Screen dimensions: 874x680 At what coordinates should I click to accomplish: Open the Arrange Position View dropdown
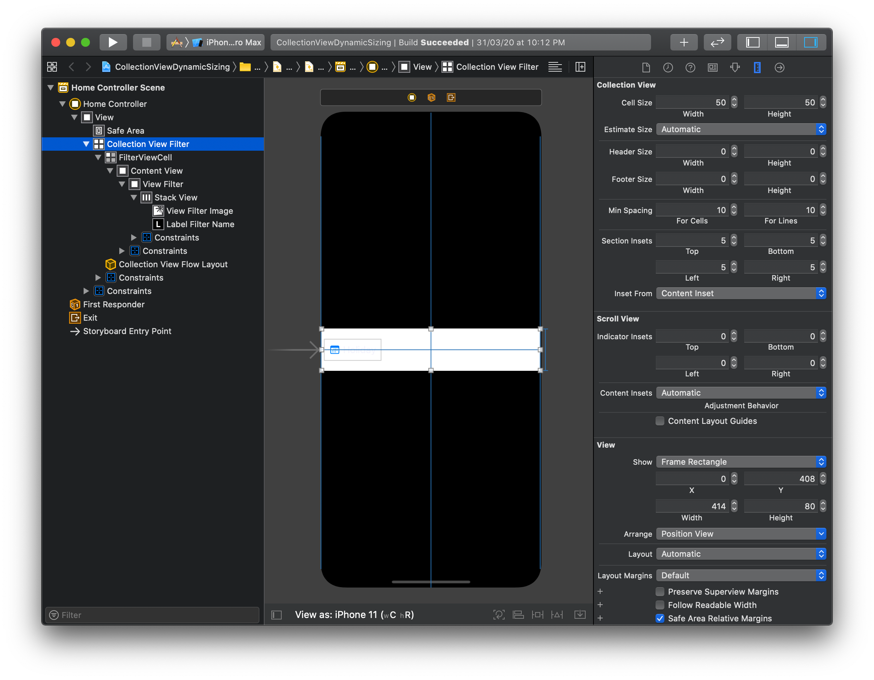point(741,534)
